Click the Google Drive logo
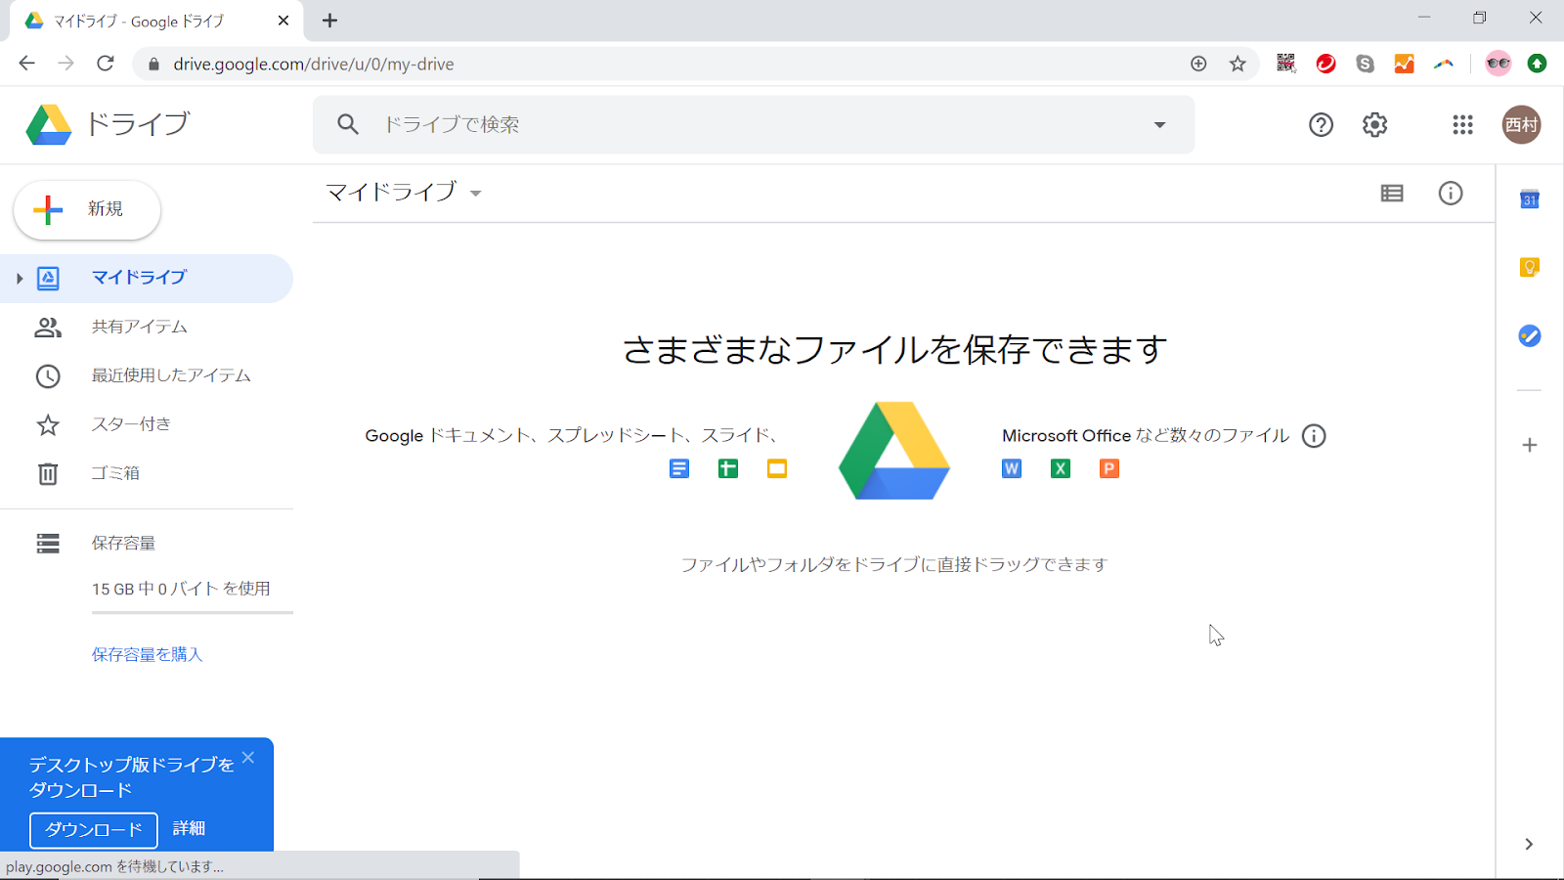1564x880 pixels. 49,125
